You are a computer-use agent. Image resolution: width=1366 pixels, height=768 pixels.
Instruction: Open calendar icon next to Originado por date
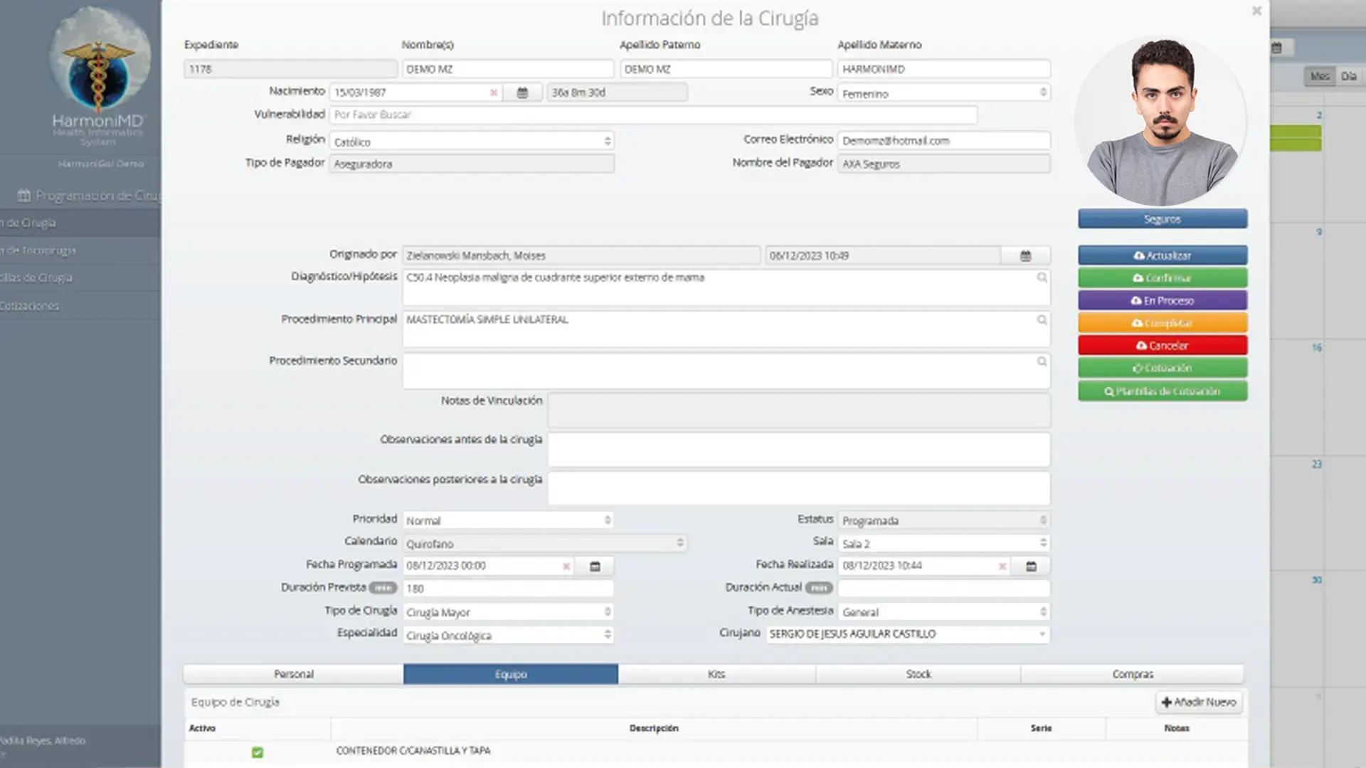click(x=1025, y=255)
